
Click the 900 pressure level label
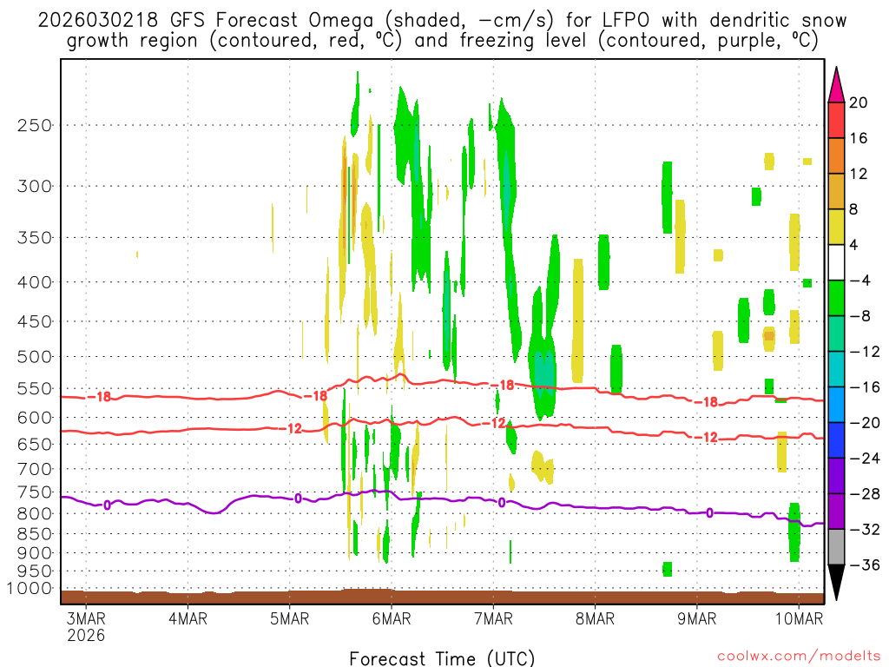click(35, 553)
